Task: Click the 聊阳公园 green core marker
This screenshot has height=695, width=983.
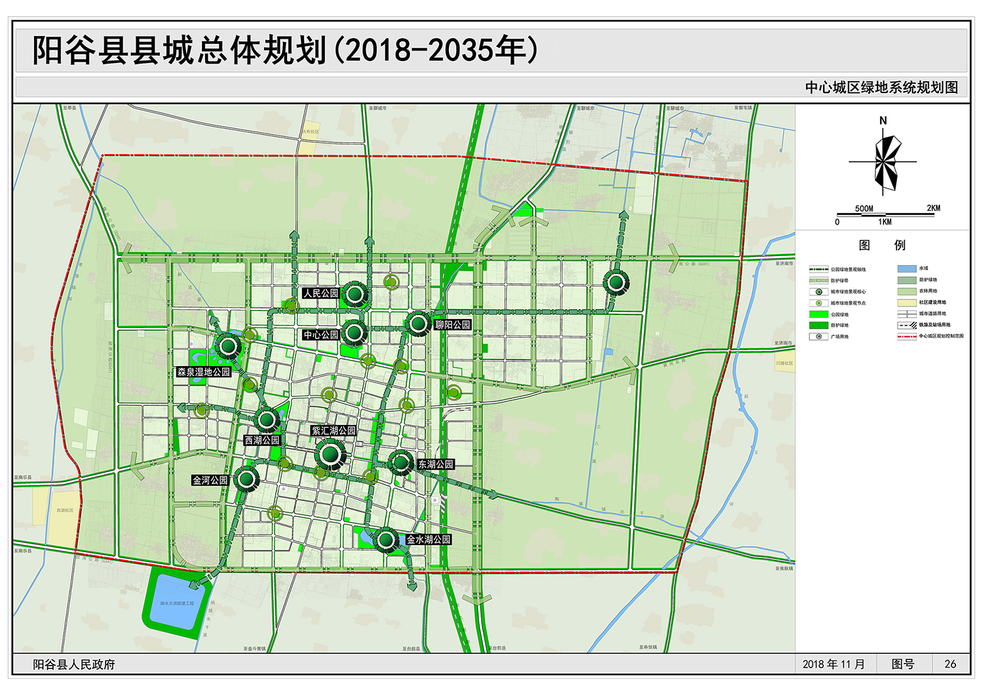Action: point(417,323)
